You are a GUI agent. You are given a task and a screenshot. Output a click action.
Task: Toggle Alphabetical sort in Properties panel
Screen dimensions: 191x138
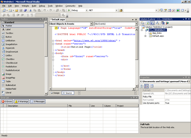tap(146, 86)
